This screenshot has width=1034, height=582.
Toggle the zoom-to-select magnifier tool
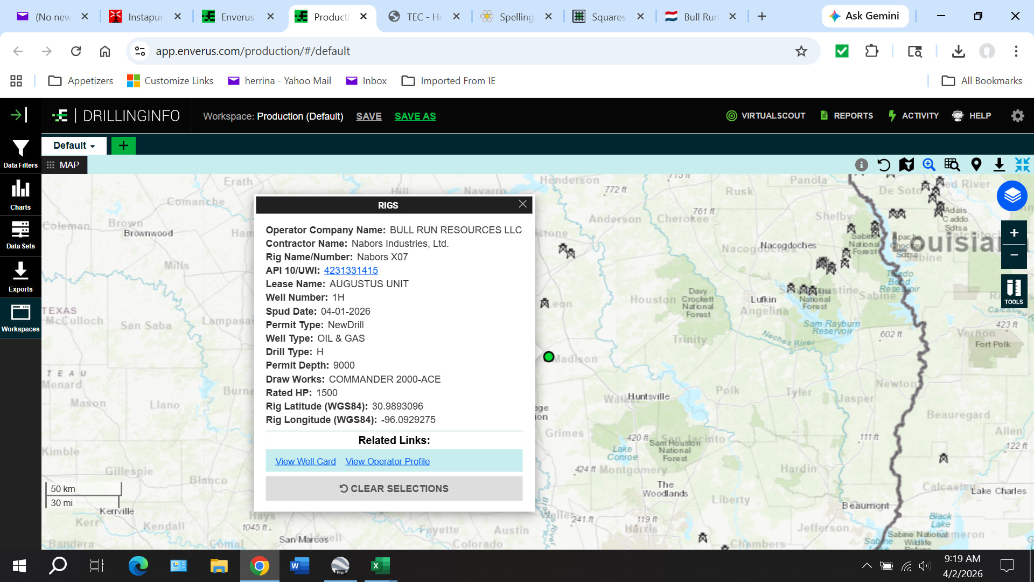(x=929, y=165)
